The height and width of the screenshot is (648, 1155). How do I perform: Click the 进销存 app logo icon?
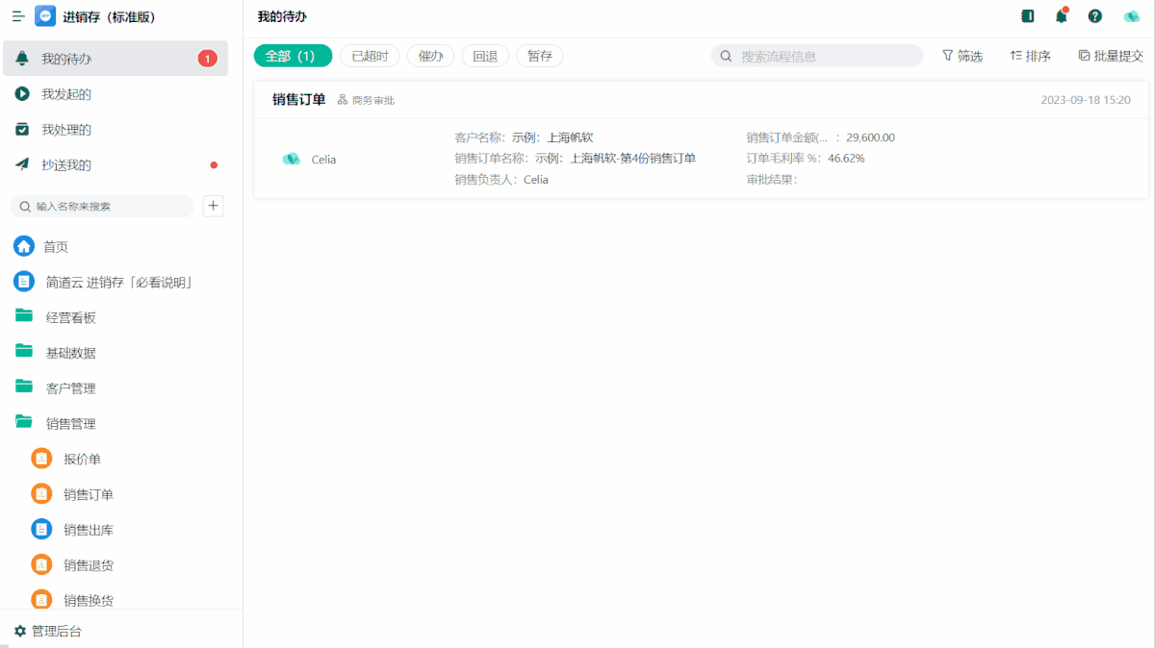[45, 16]
